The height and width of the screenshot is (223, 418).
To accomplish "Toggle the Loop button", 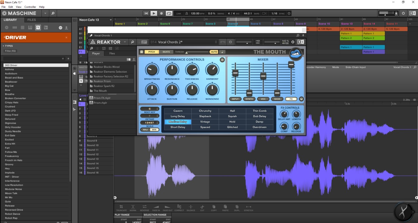I will [x=169, y=13].
